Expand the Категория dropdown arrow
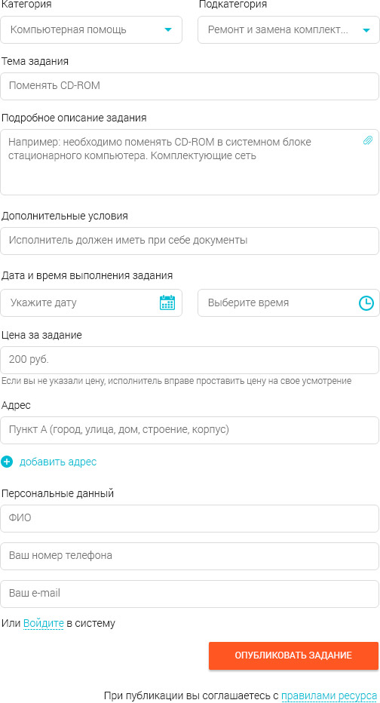 click(x=168, y=30)
